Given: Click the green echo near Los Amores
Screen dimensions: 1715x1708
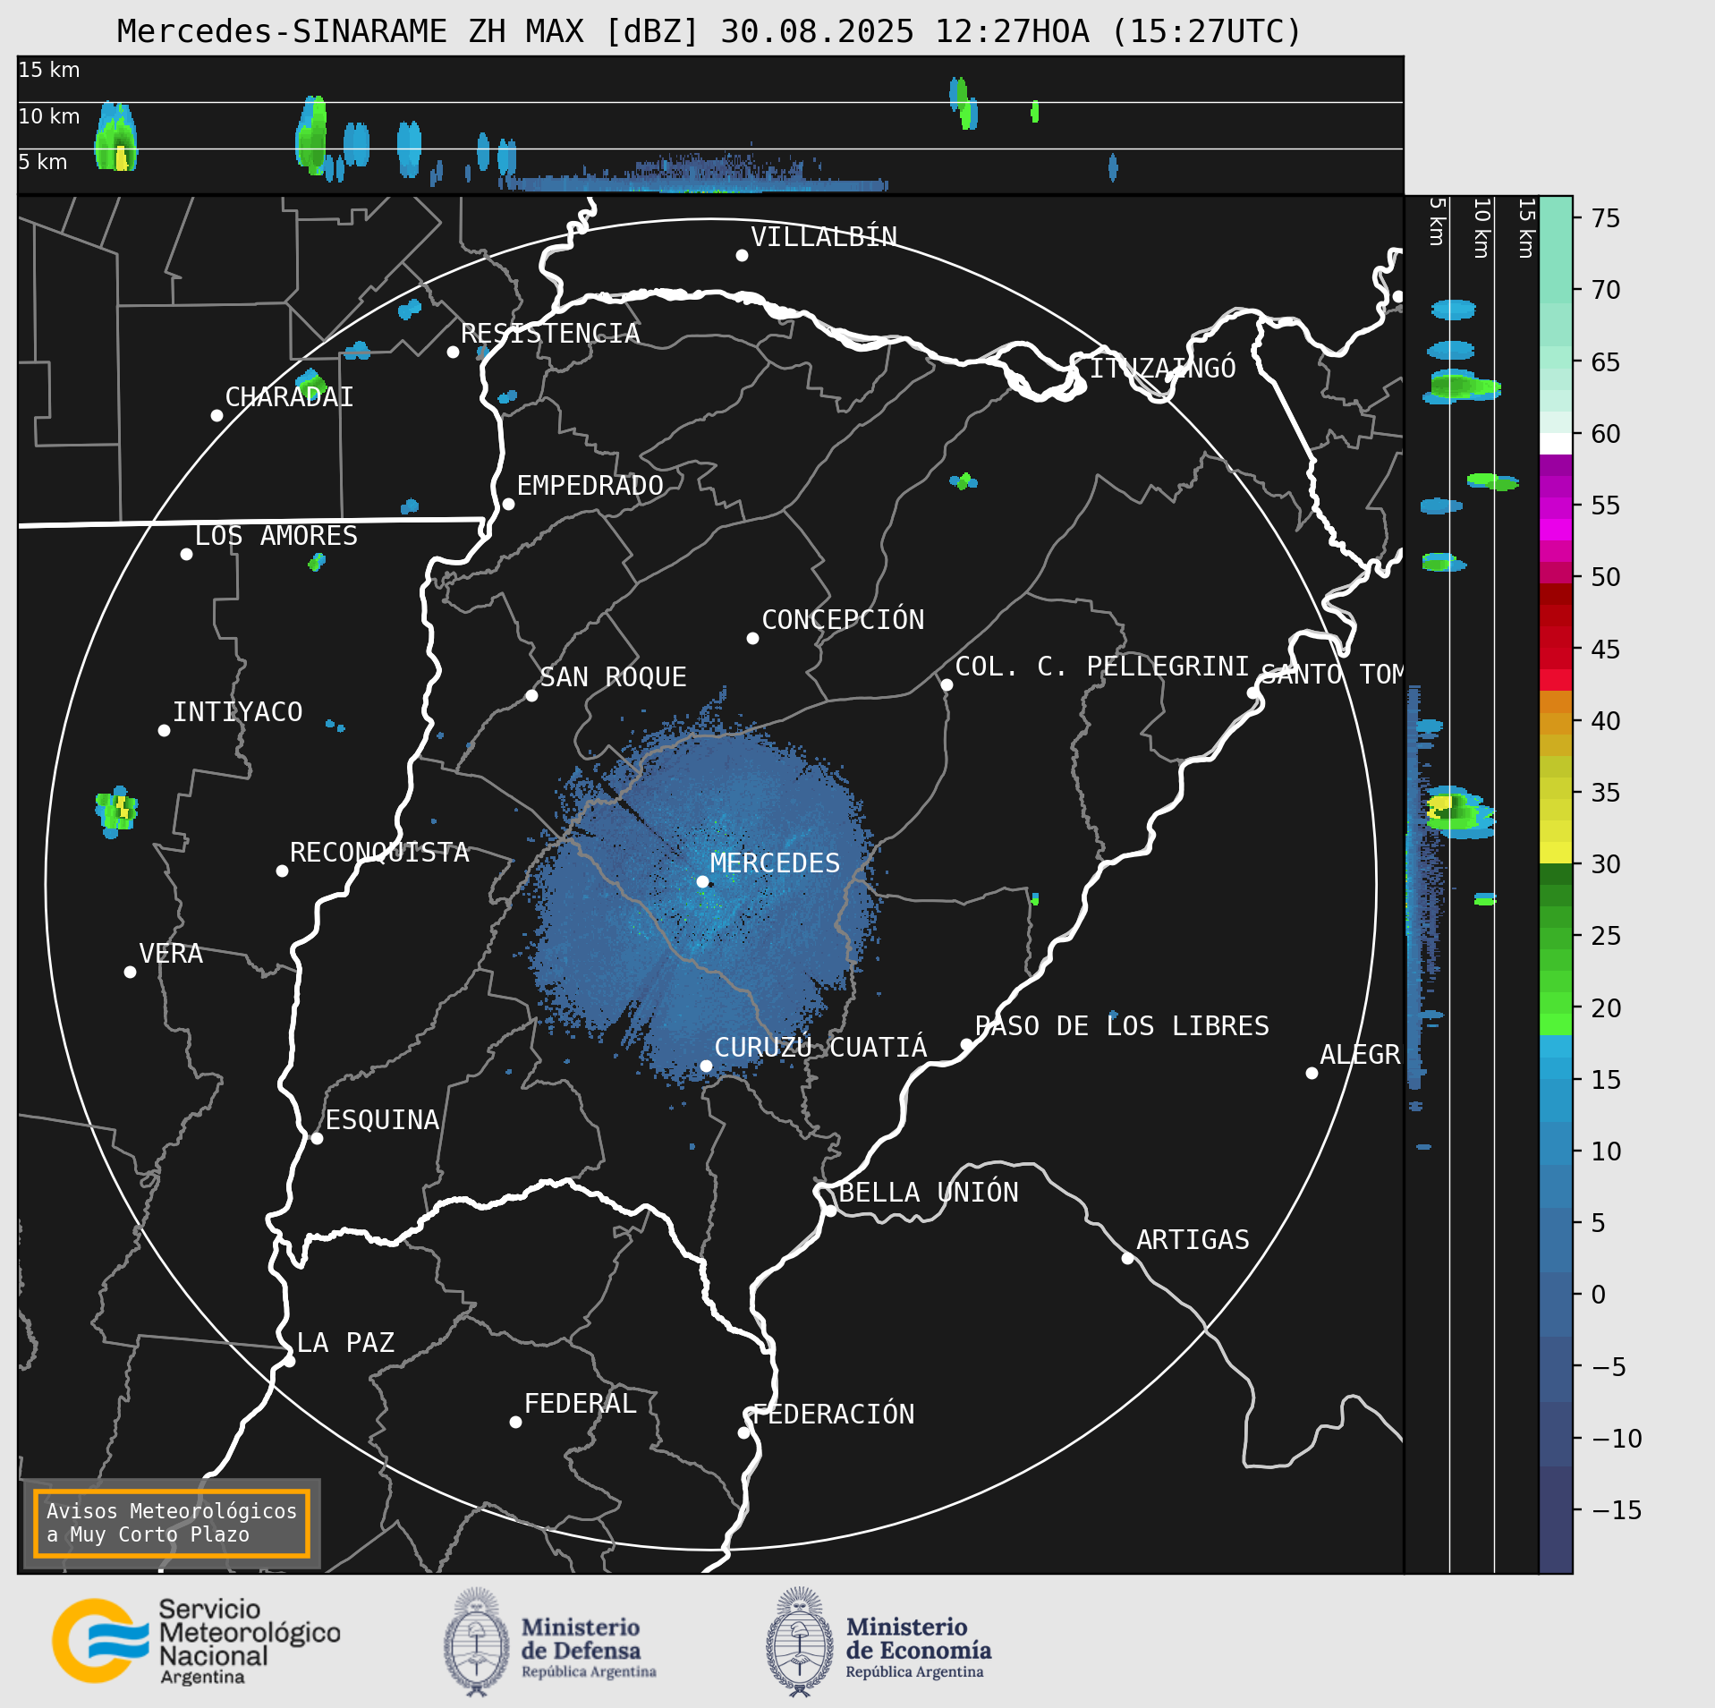Looking at the screenshot, I should click(x=317, y=562).
